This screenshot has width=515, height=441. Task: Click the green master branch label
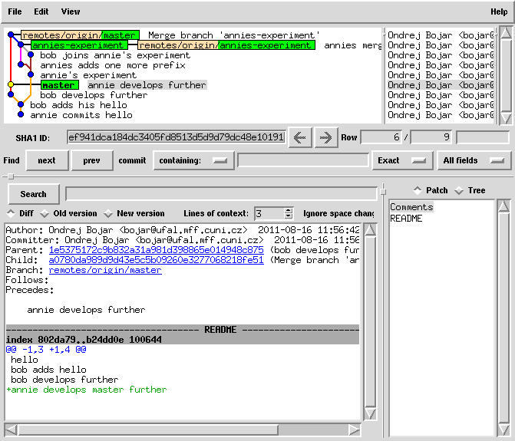(x=59, y=85)
